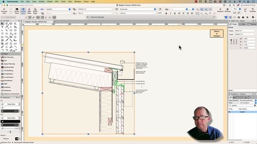Select the Rectangle tool

click(11, 30)
